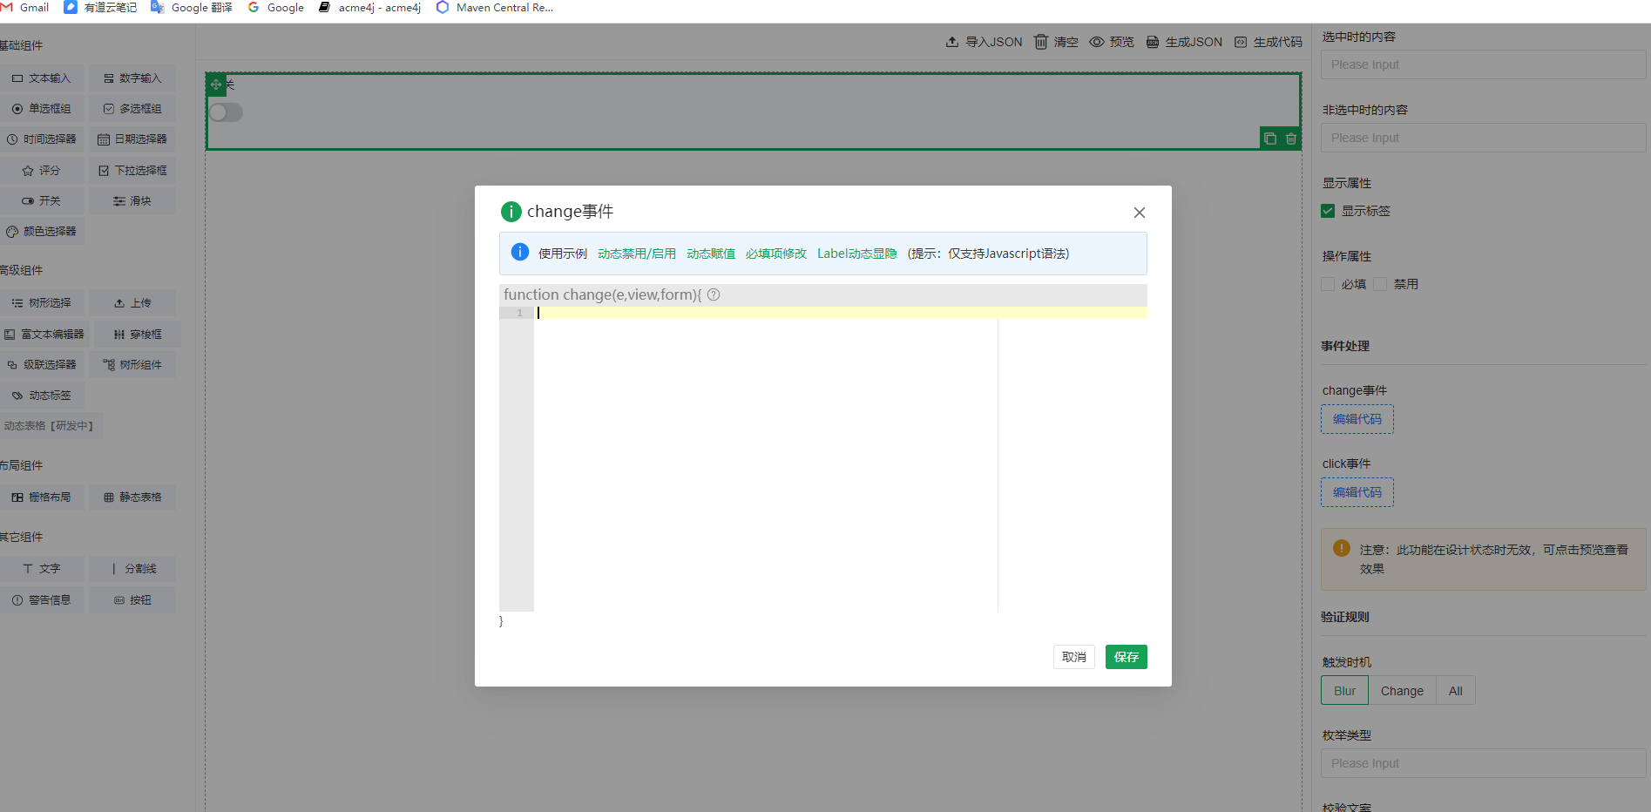Enable the 必填 required checkbox
The height and width of the screenshot is (812, 1651).
coord(1327,283)
